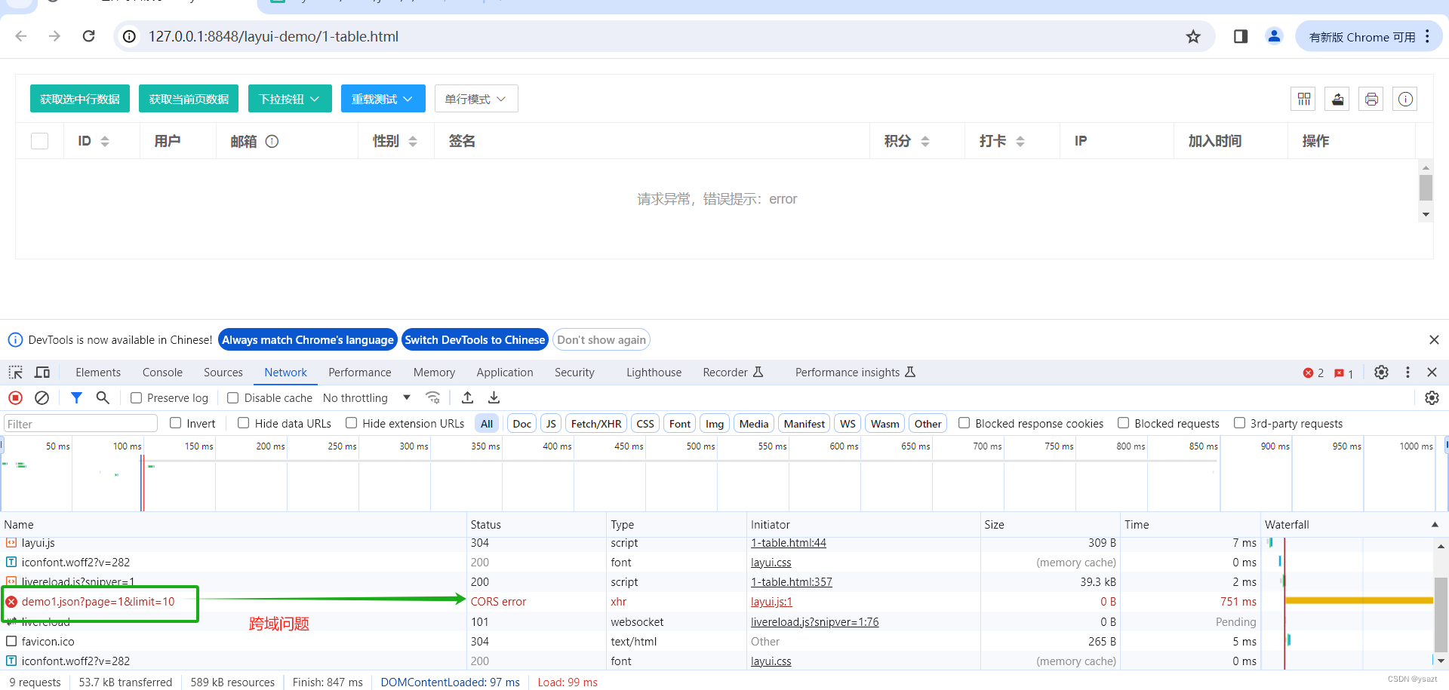Export the table with the export icon
Image resolution: width=1449 pixels, height=690 pixels.
[x=1338, y=99]
